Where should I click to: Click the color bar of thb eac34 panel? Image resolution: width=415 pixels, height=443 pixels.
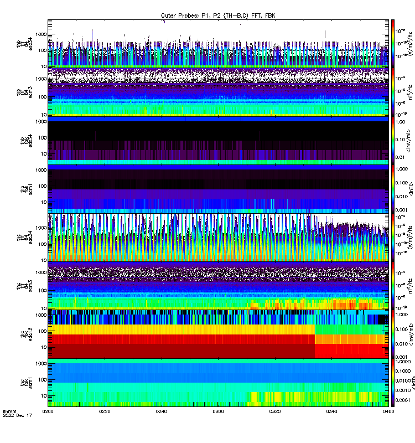pos(393,44)
